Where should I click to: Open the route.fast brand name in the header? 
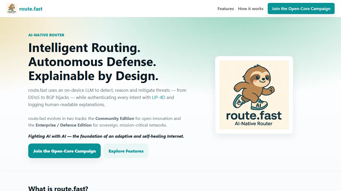(31, 9)
